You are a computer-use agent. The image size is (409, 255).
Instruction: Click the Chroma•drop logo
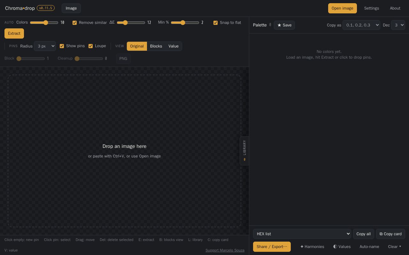click(x=20, y=8)
